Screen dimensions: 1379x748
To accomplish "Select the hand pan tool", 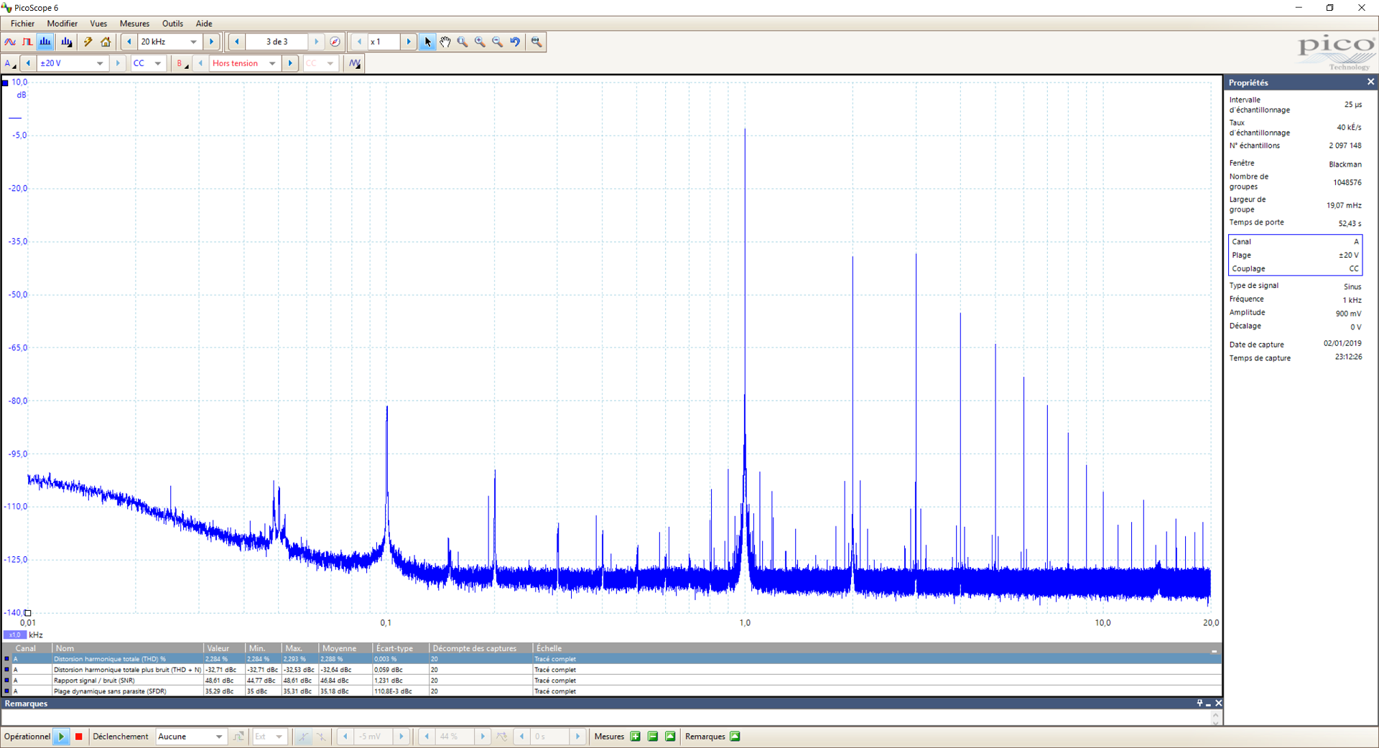I will 445,42.
